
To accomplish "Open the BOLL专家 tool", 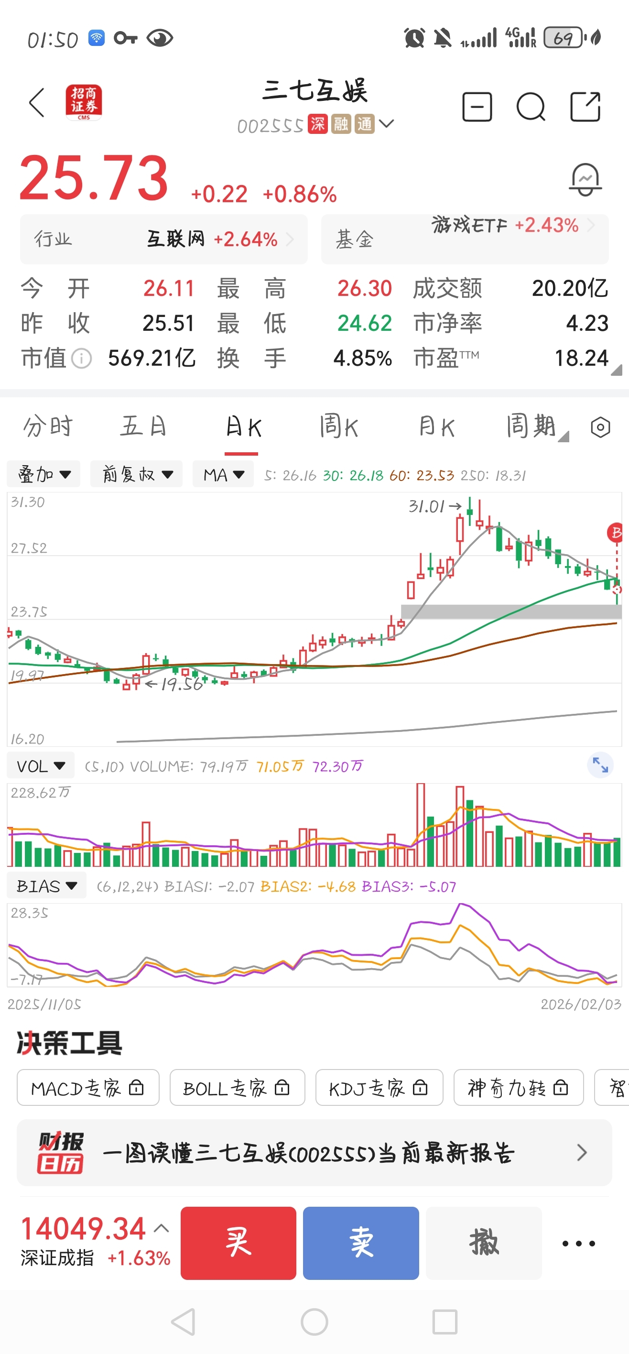I will click(237, 1088).
